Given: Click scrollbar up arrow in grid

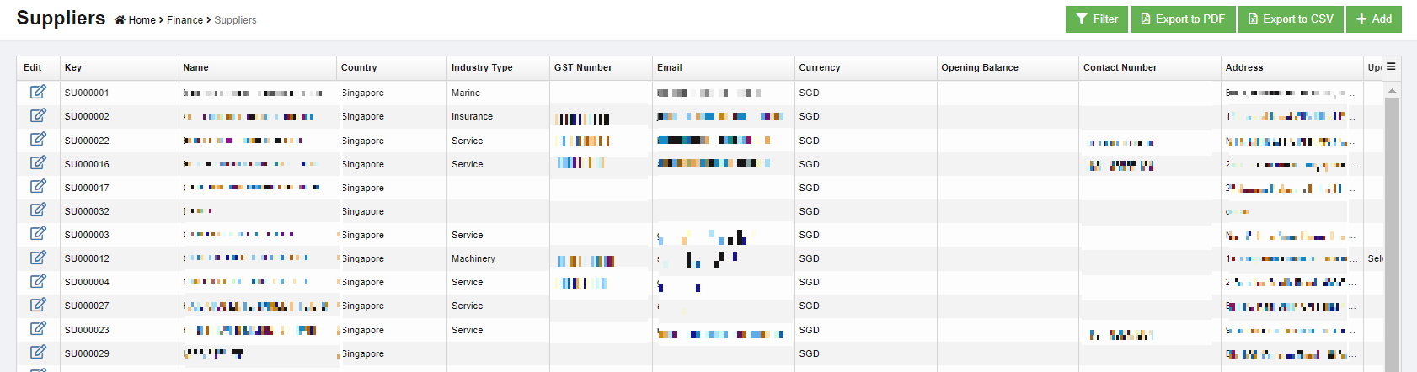Looking at the screenshot, I should coord(1392,90).
